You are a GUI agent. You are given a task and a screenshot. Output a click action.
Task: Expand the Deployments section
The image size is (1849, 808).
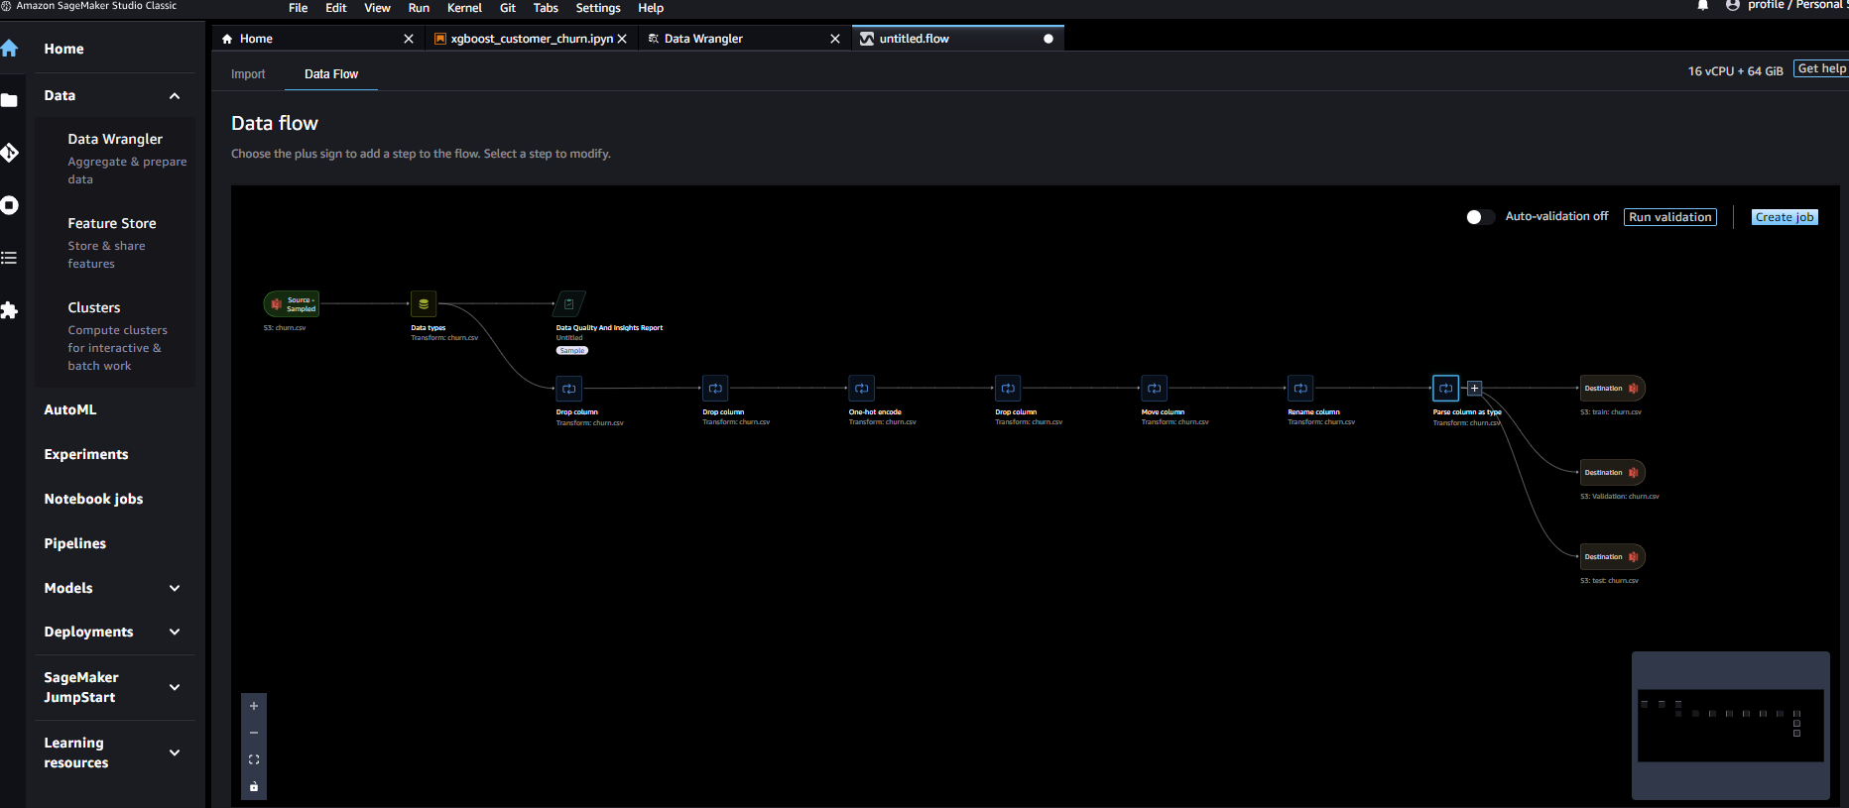pos(175,632)
